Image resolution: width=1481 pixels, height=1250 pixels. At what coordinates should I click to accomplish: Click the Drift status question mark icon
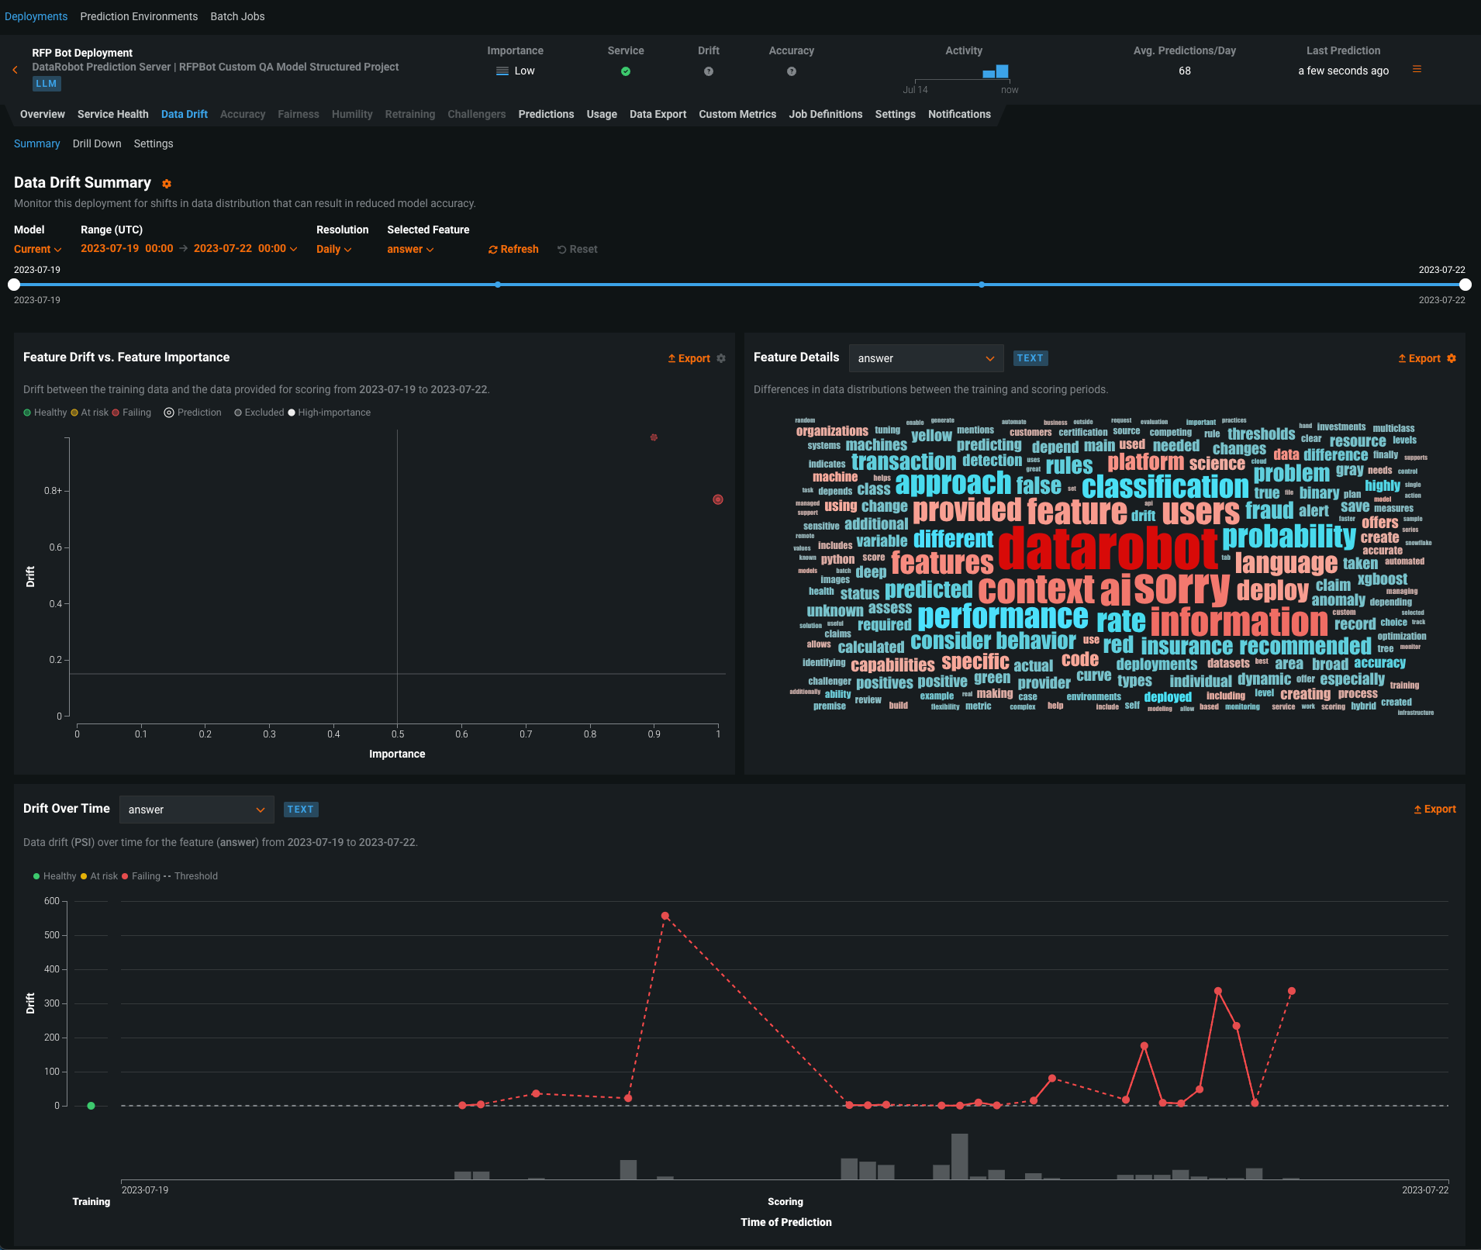pos(708,71)
